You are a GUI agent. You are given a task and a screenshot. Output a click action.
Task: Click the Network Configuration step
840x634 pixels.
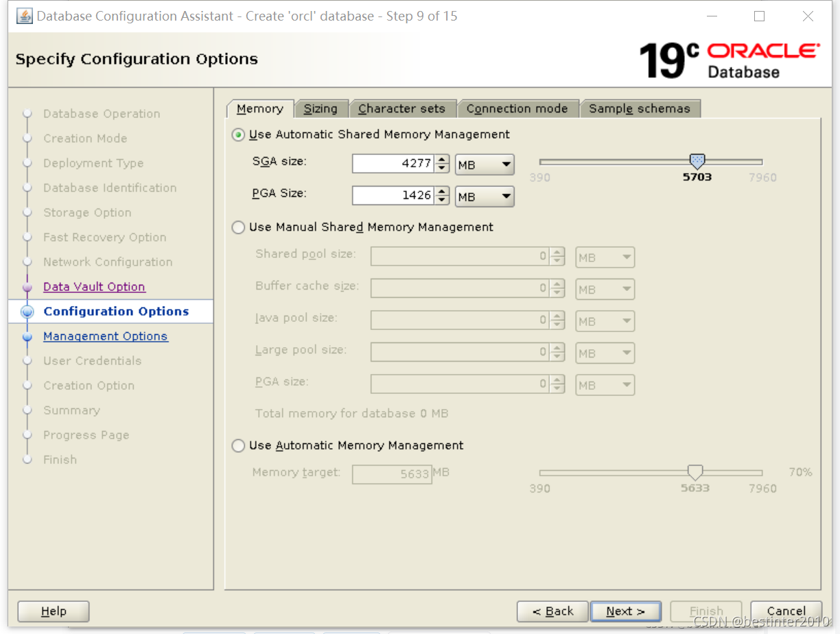tap(108, 262)
